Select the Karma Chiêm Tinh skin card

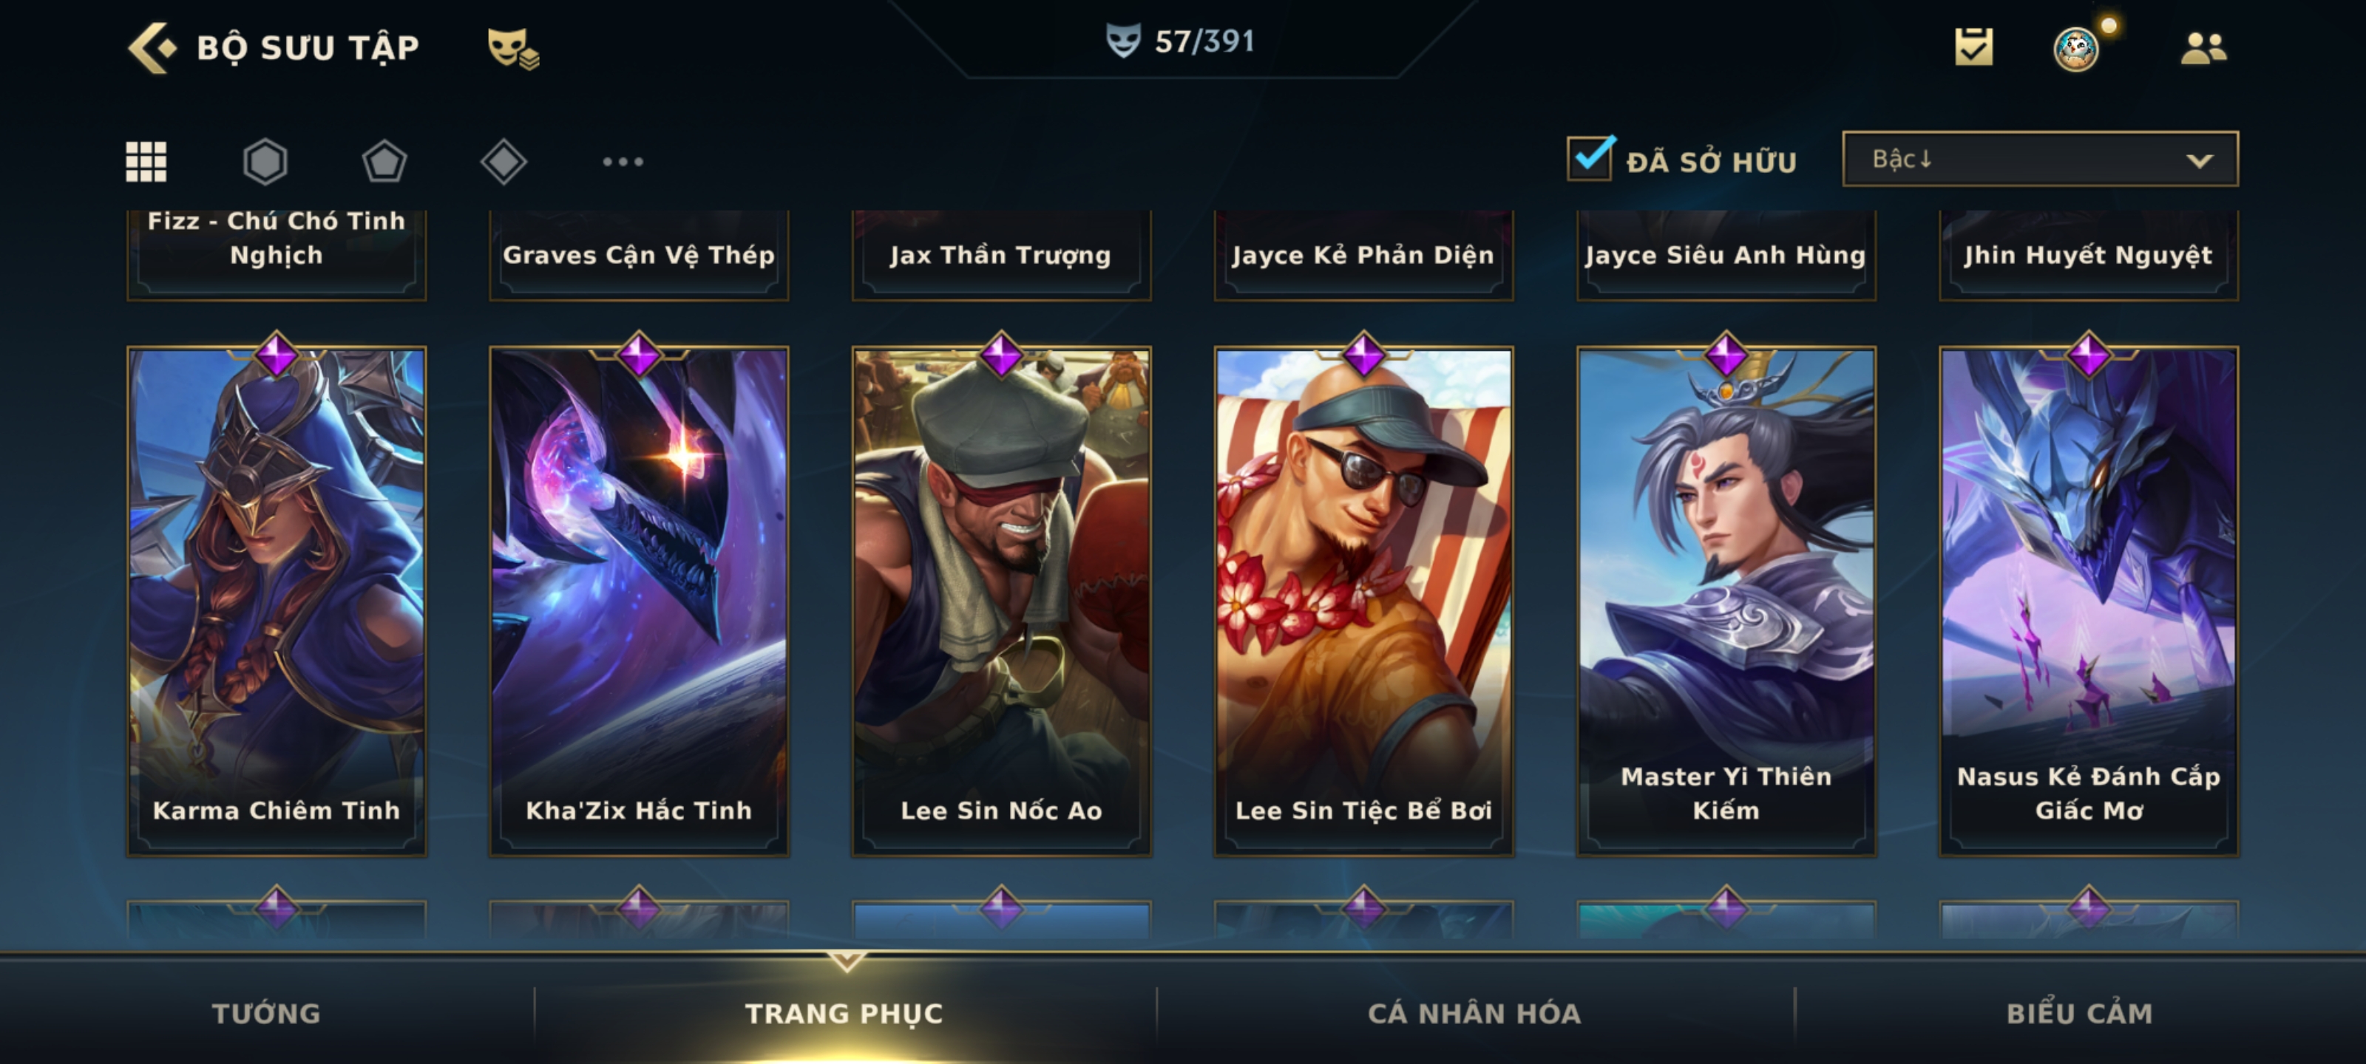coord(277,601)
